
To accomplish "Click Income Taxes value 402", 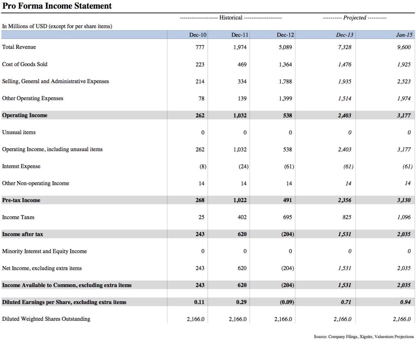I will [x=242, y=217].
